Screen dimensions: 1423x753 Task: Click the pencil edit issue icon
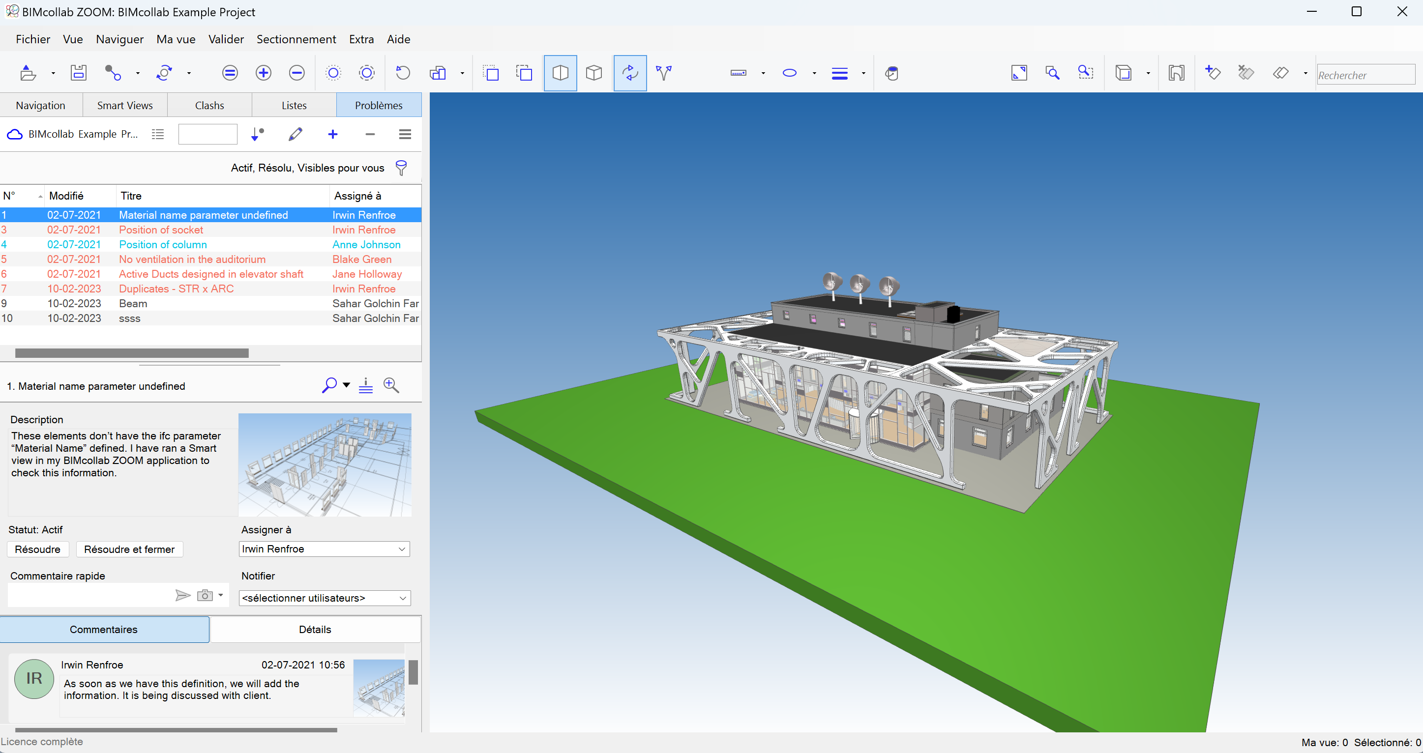point(296,134)
